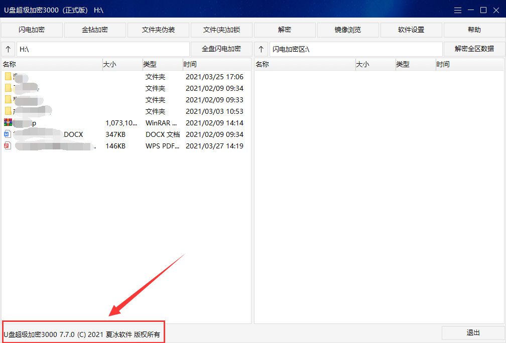The image size is (506, 343).
Task: Click 文件(夹)加锁 button
Action: coord(221,30)
